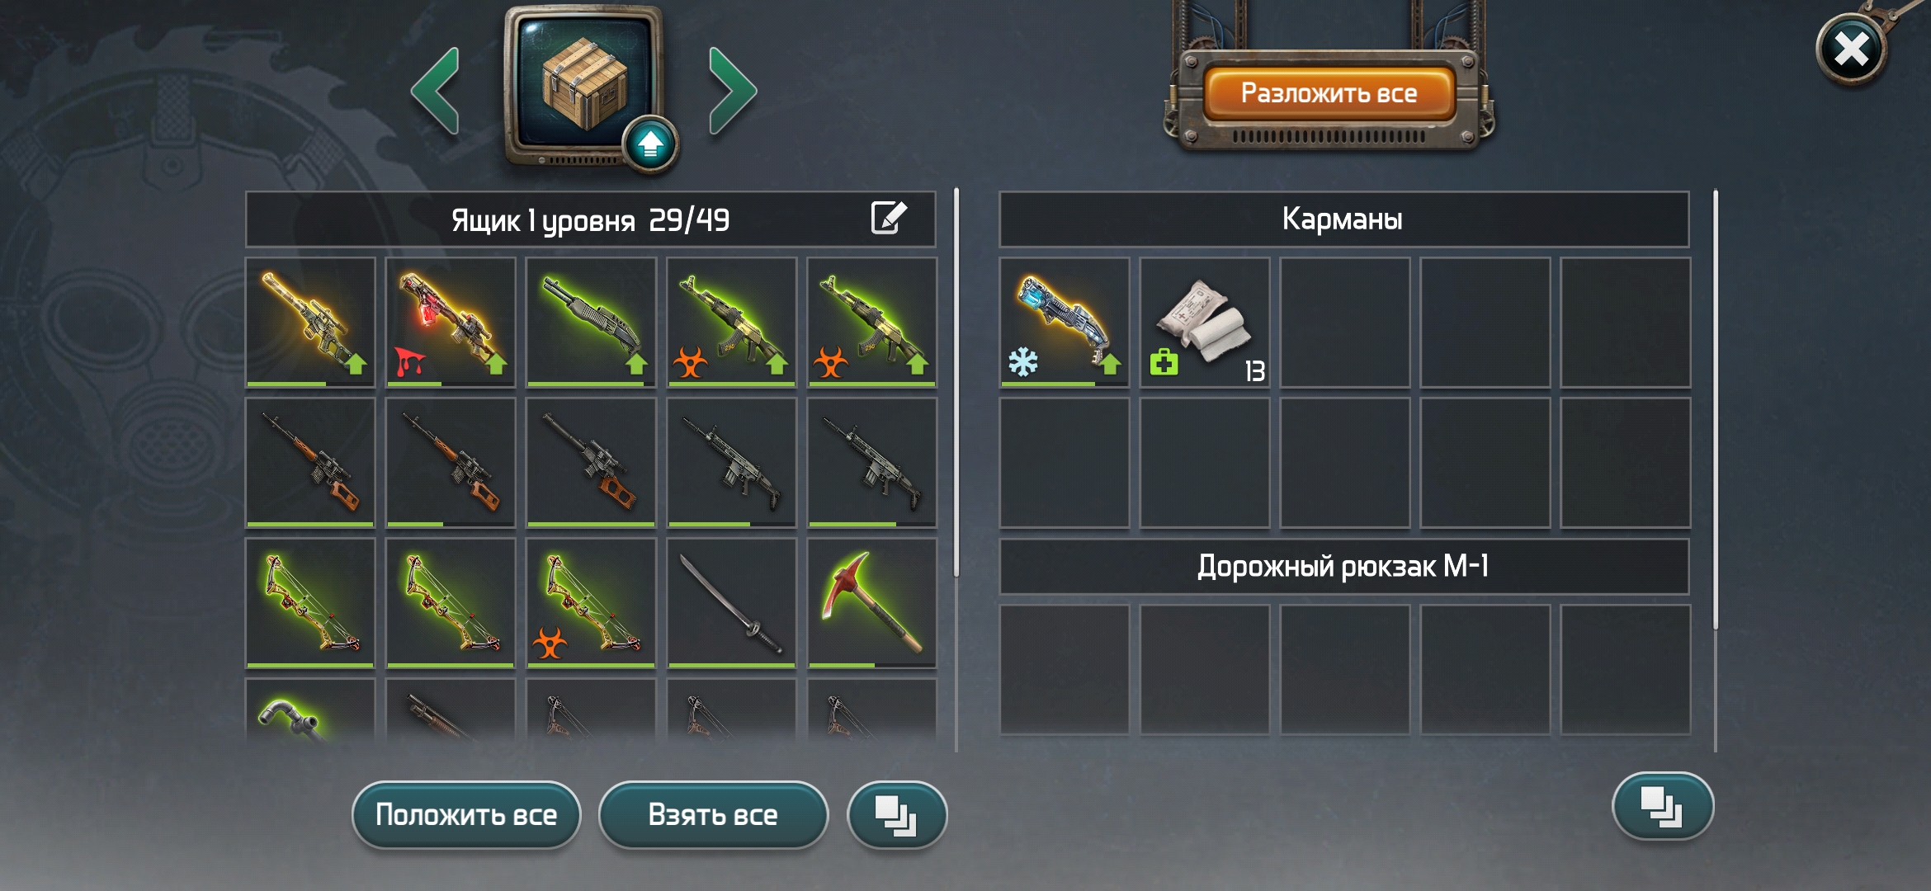Click the edit chest name pencil icon
Screen dimensions: 1931x891
(x=889, y=218)
